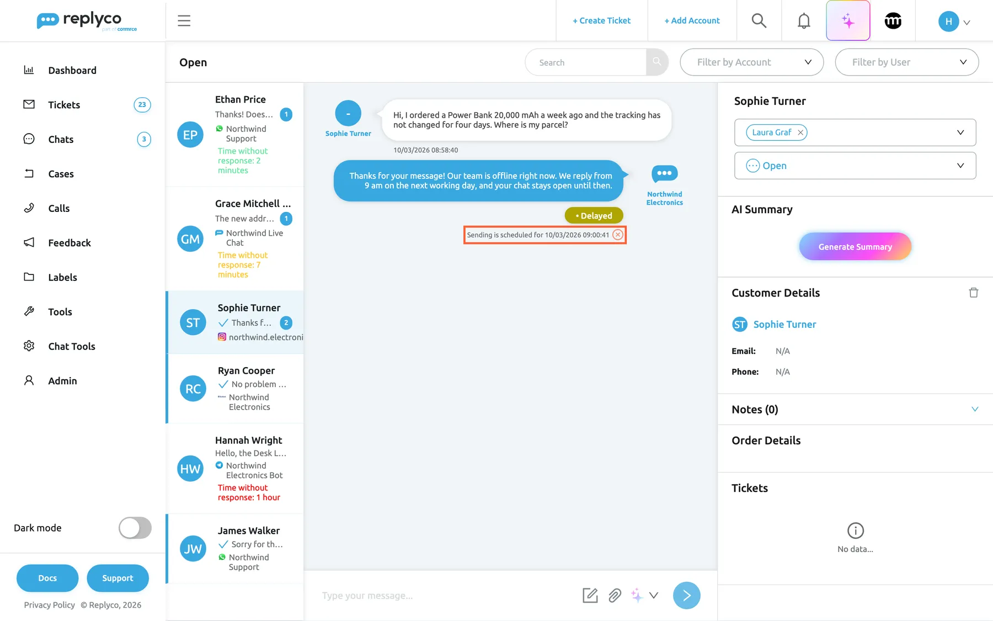The height and width of the screenshot is (621, 993).
Task: Cancel the scheduled sending with the red X
Action: [618, 235]
